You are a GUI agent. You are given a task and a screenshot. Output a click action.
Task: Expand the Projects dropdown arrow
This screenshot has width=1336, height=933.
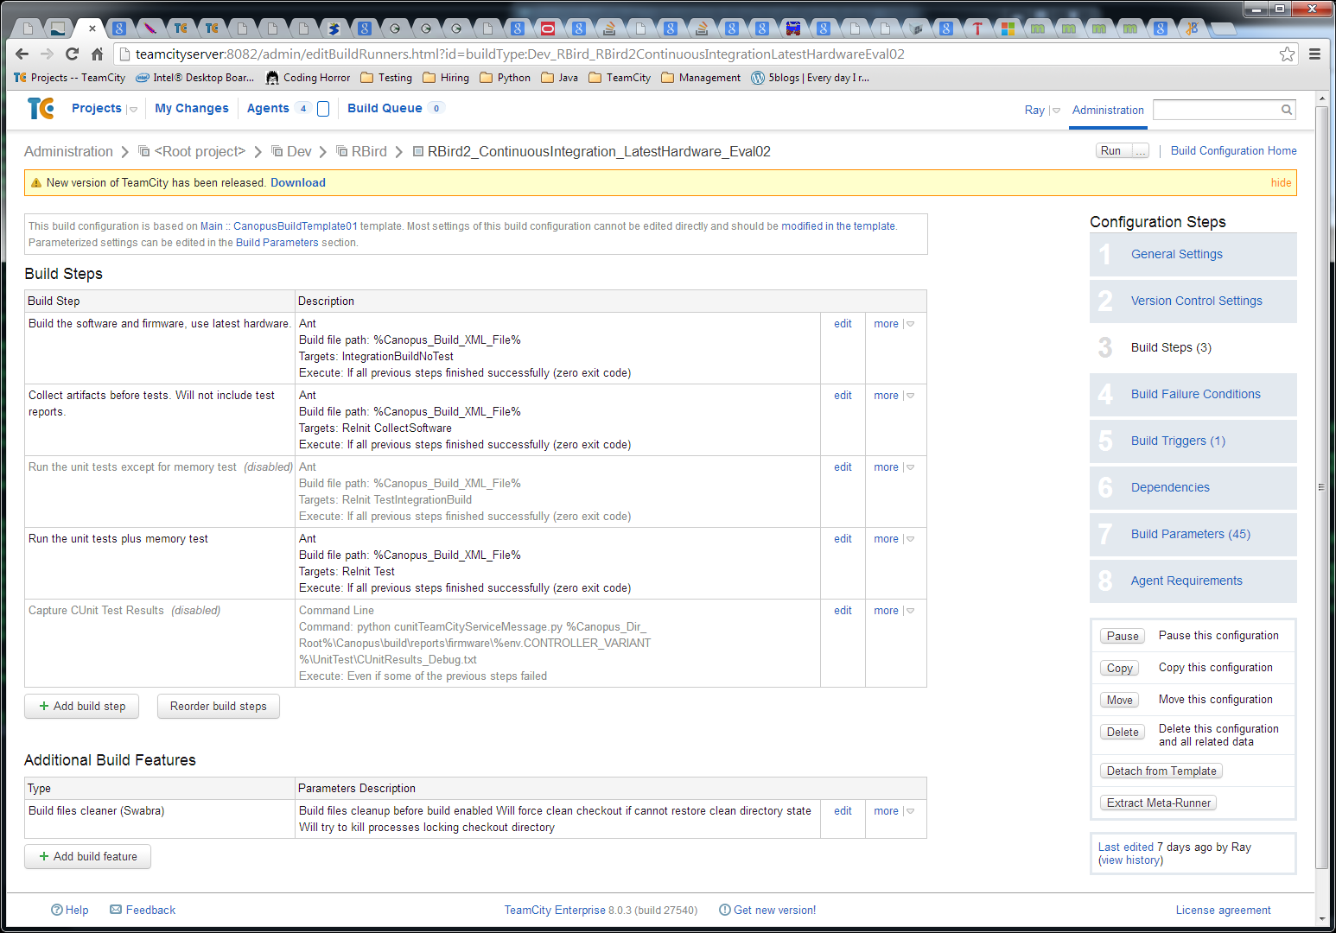(133, 110)
